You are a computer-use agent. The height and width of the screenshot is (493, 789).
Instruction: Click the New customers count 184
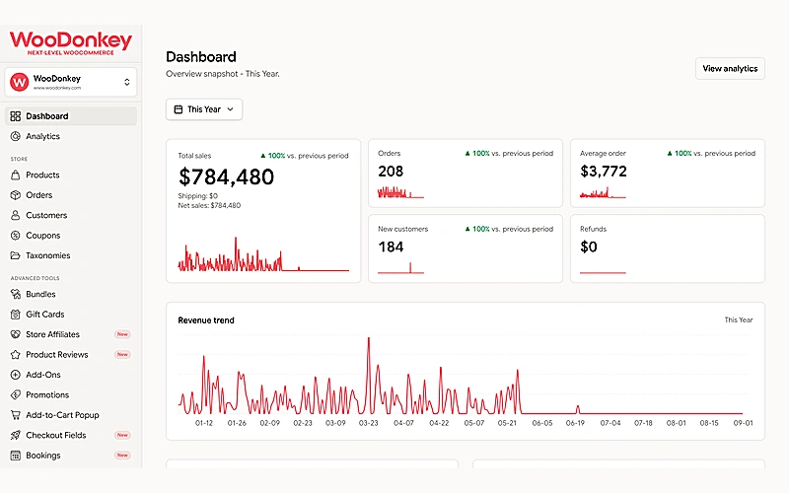click(x=391, y=247)
